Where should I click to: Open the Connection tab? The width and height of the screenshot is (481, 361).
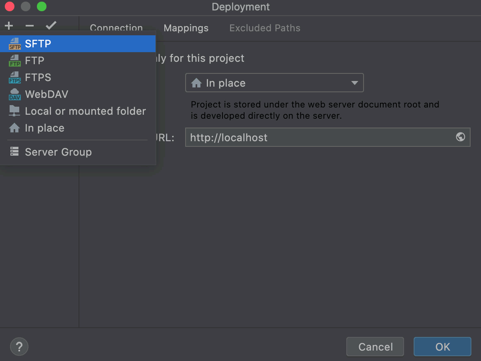click(x=116, y=28)
